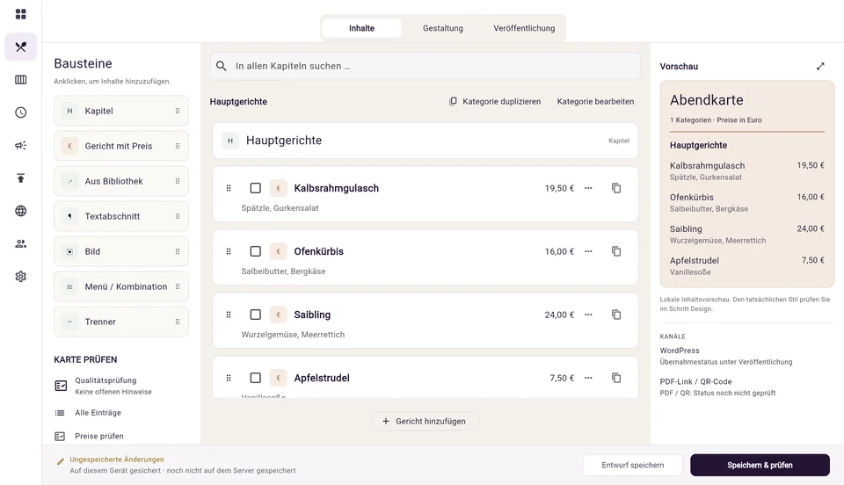844x485 pixels.
Task: Duplicate the Apfelstrudel dish via copy icon
Action: pos(616,378)
